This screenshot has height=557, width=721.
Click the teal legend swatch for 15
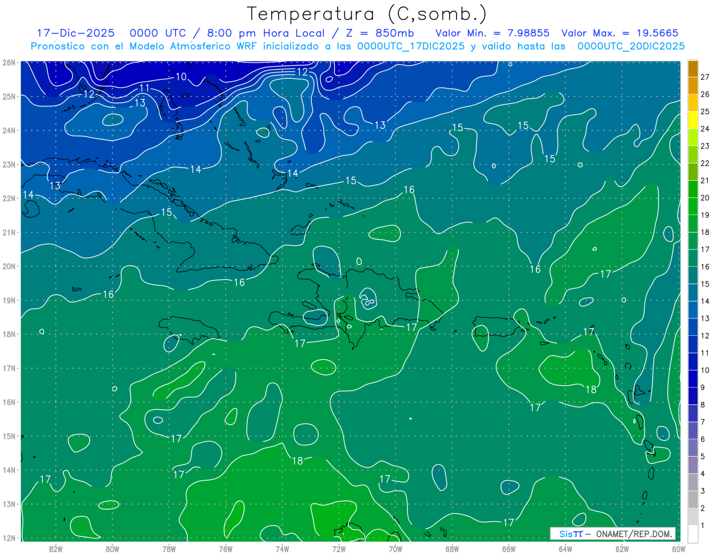click(x=693, y=275)
